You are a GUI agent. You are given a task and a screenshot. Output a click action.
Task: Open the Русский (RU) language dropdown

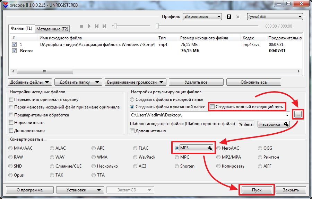click(275, 17)
